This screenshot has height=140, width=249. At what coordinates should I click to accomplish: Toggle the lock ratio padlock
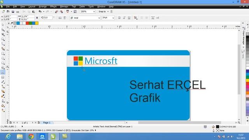pyautogui.click(x=37, y=17)
